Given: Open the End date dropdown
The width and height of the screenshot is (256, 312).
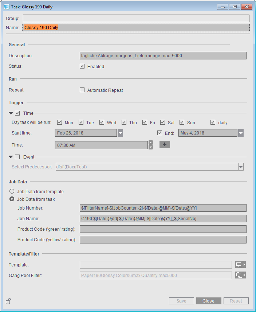Looking at the screenshot, I should (241, 133).
